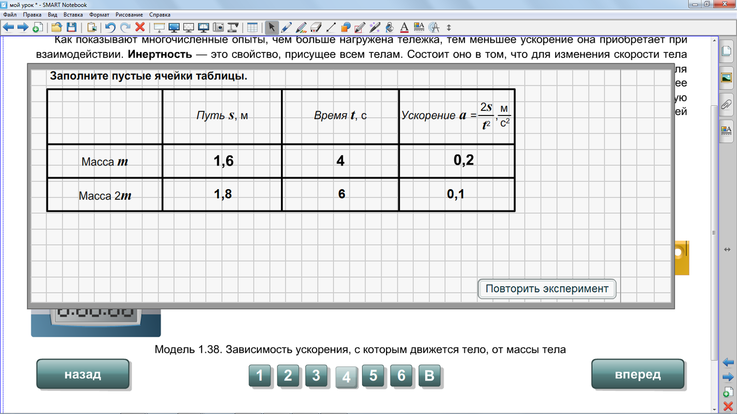Move toolbar with the up-down arrows icon
This screenshot has width=737, height=414.
pyautogui.click(x=449, y=28)
